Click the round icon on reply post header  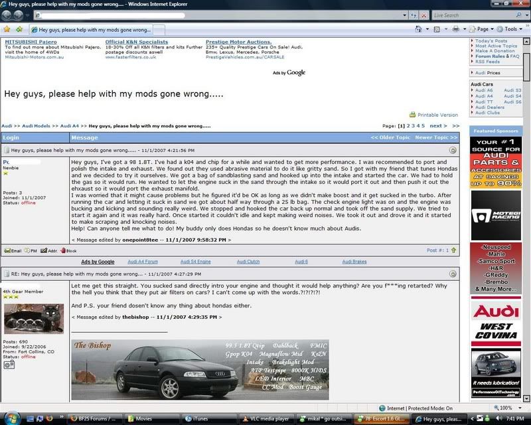[x=453, y=274]
